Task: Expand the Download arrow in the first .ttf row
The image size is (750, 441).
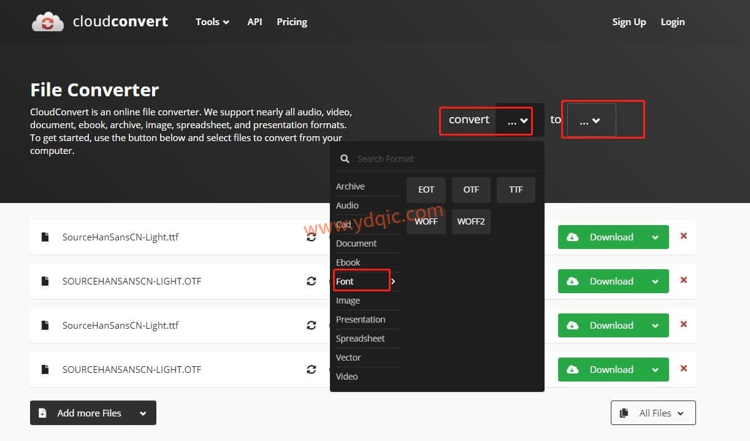Action: (656, 237)
